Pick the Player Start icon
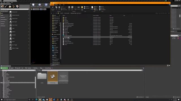 (x=10, y=25)
